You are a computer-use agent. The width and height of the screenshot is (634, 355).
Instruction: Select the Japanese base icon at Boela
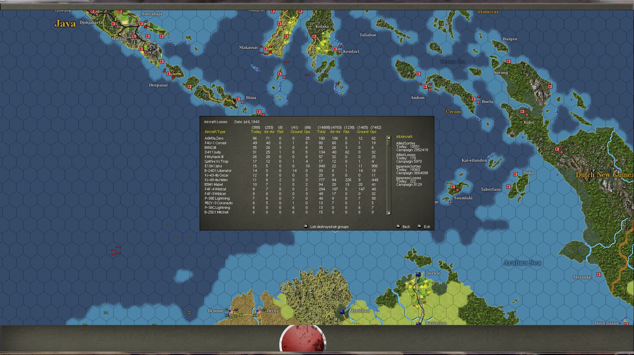(x=474, y=99)
